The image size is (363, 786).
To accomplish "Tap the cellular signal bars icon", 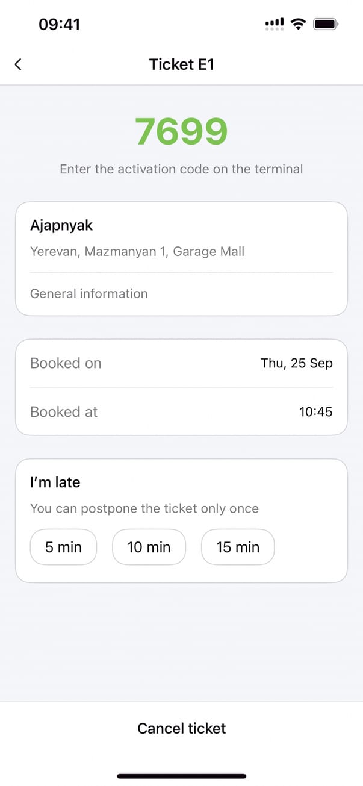I will click(x=275, y=24).
